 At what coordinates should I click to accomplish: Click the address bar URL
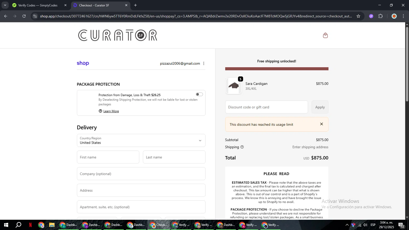tap(196, 16)
